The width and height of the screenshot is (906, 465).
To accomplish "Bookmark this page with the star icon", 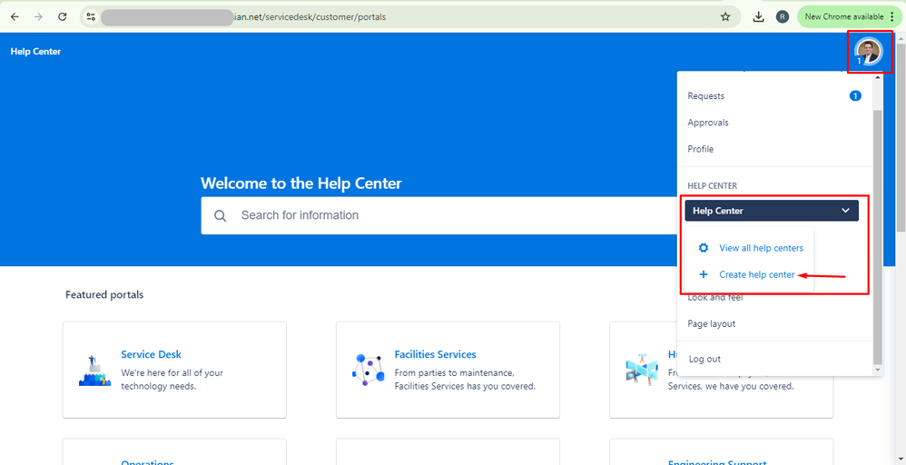I will [x=725, y=16].
